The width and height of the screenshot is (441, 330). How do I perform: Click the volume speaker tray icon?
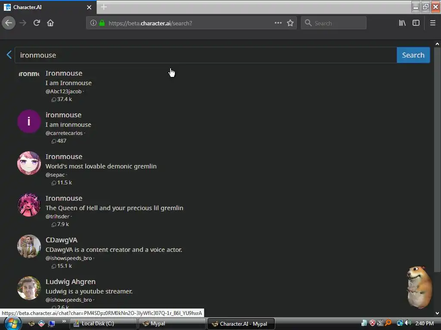pyautogui.click(x=408, y=323)
